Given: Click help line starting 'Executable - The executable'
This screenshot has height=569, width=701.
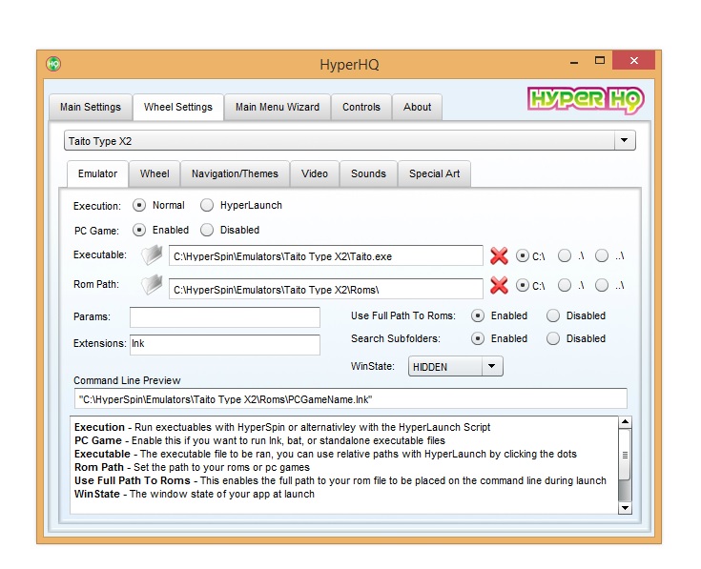Looking at the screenshot, I should coord(325,454).
